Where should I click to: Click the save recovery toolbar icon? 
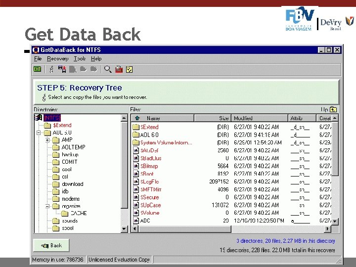coord(62,69)
